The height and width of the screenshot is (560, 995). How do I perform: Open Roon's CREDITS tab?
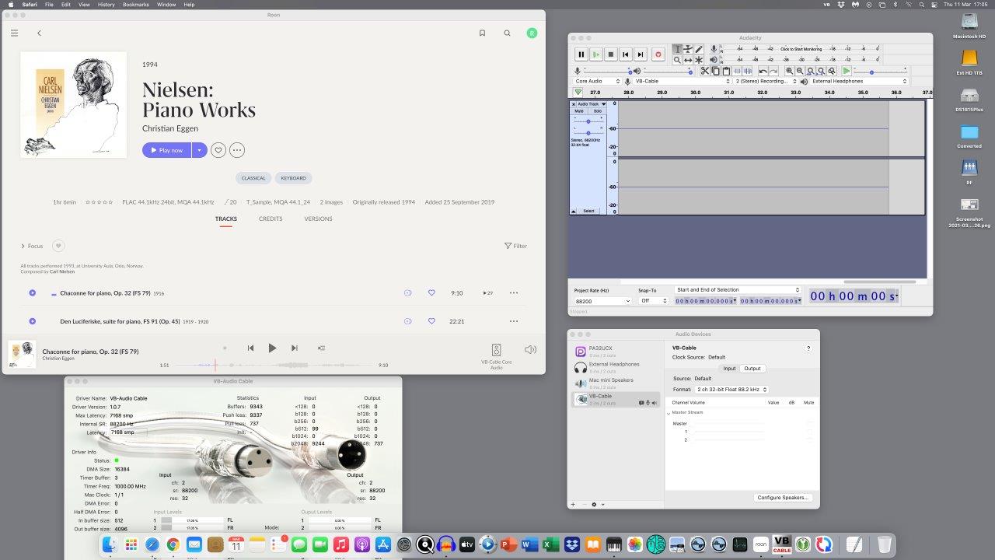271,219
